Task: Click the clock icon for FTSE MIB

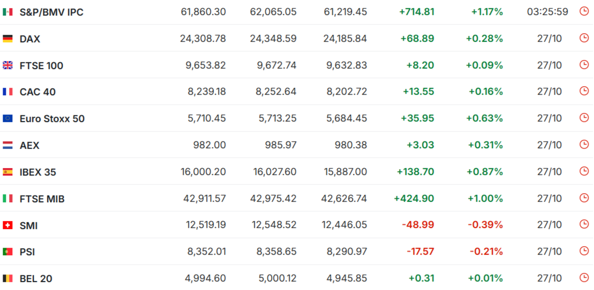Action: (x=584, y=198)
